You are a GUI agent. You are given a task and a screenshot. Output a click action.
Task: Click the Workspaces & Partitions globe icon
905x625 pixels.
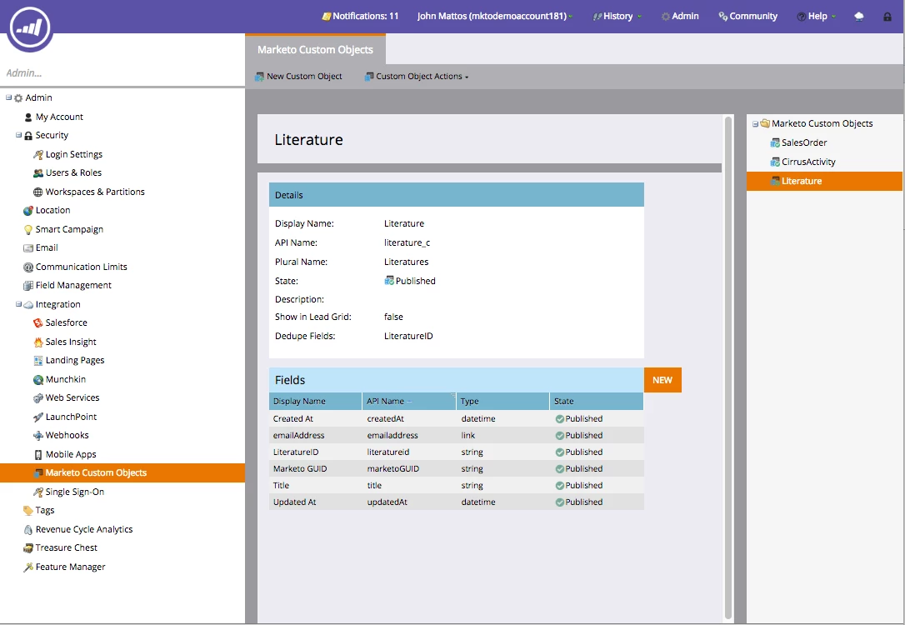pyautogui.click(x=38, y=192)
